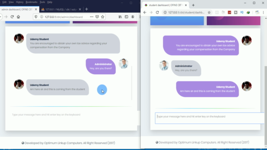The height and width of the screenshot is (150, 267).
Task: Open a new Firefox tab
Action: coord(86,9)
